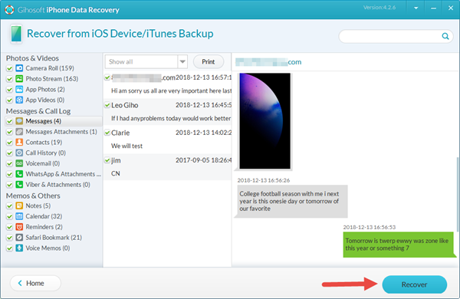The image size is (460, 299).
Task: Click inside the search input field
Action: (x=390, y=36)
